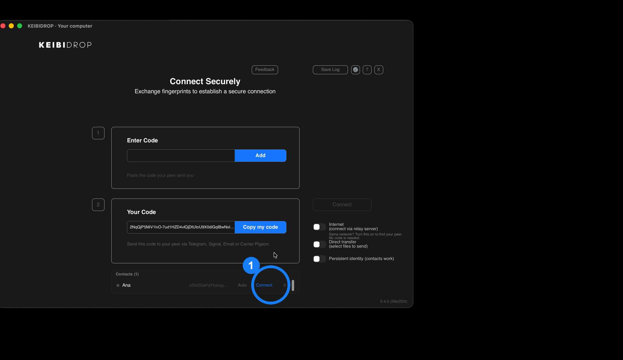
Task: Open settings via the gear icon
Action: (x=355, y=70)
